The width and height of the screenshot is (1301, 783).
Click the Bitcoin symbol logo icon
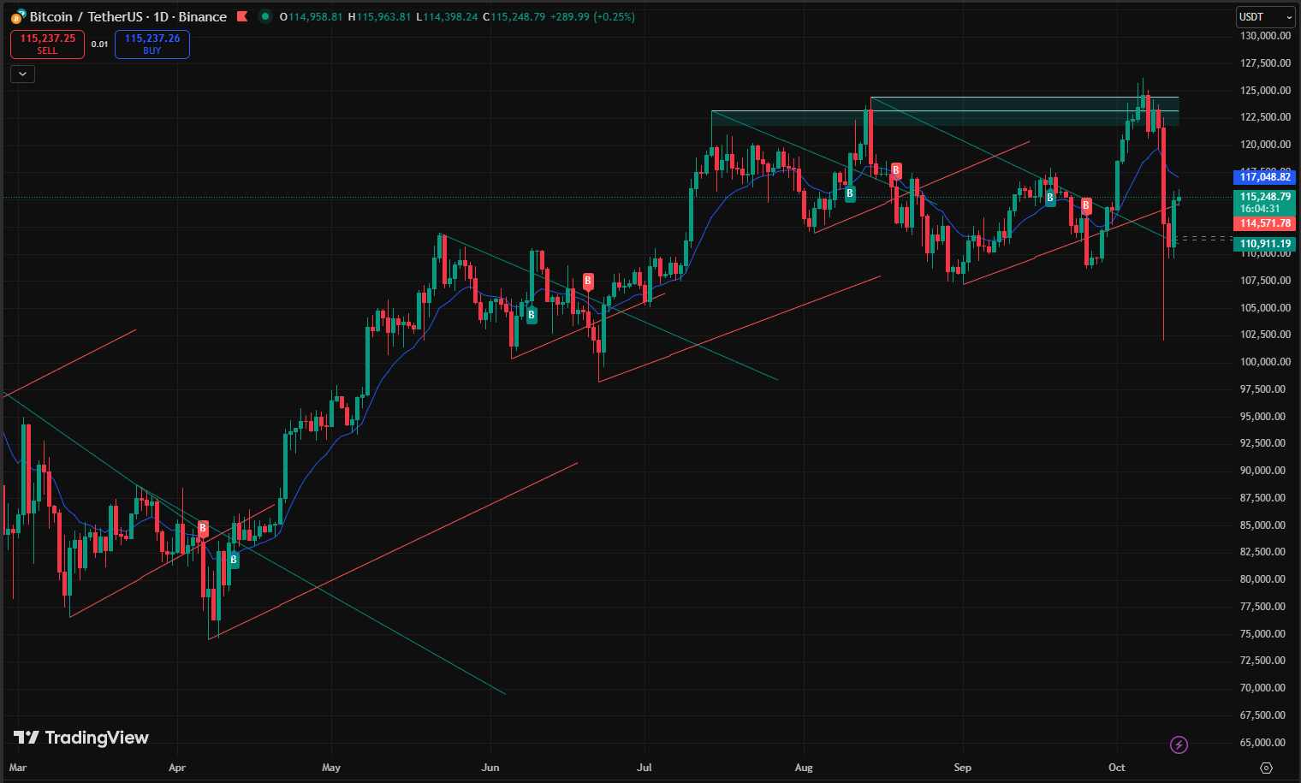(x=18, y=17)
